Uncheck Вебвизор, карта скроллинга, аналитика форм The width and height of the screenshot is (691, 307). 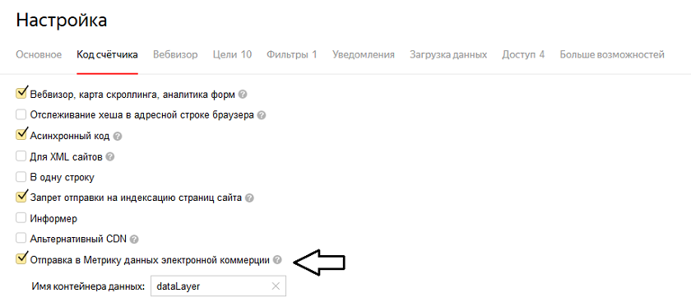tap(21, 94)
